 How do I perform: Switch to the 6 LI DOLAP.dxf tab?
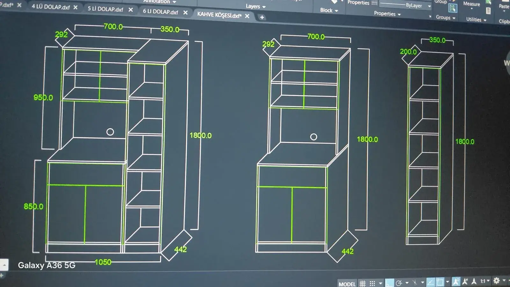[x=160, y=12]
